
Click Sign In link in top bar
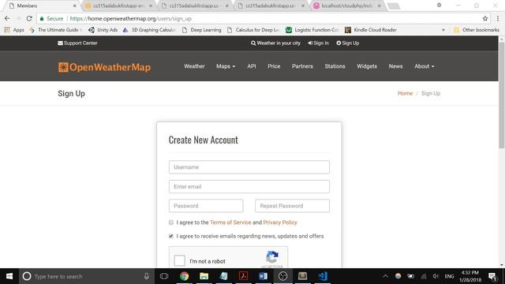point(318,43)
